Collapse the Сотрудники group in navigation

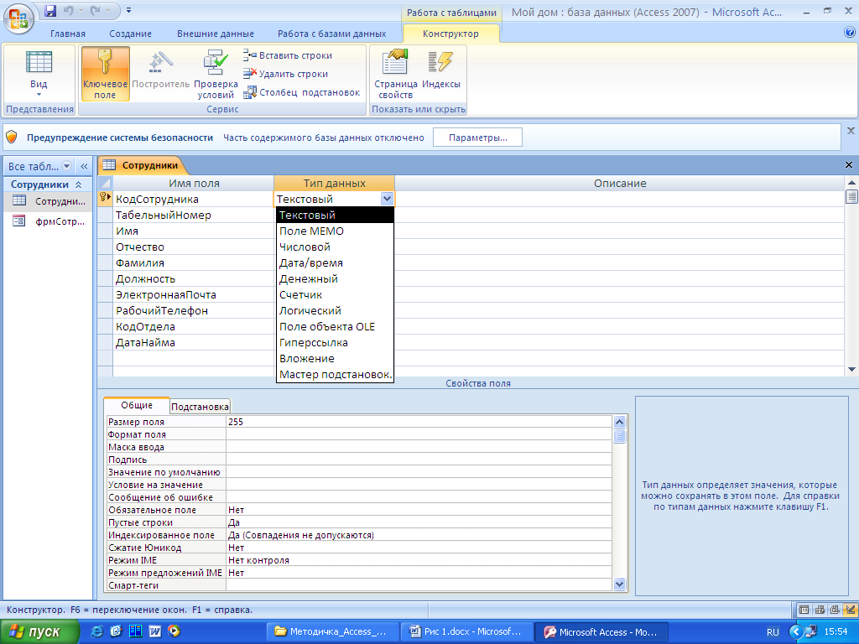click(x=78, y=184)
